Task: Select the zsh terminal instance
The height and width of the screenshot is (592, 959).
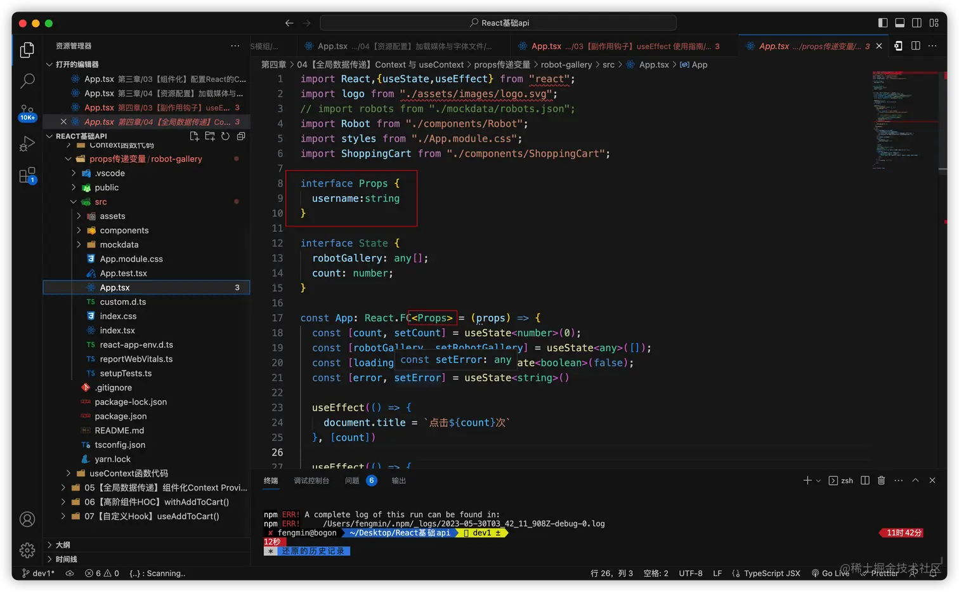Action: 841,480
